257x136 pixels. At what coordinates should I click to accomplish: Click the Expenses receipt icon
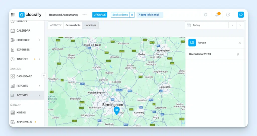point(13,50)
